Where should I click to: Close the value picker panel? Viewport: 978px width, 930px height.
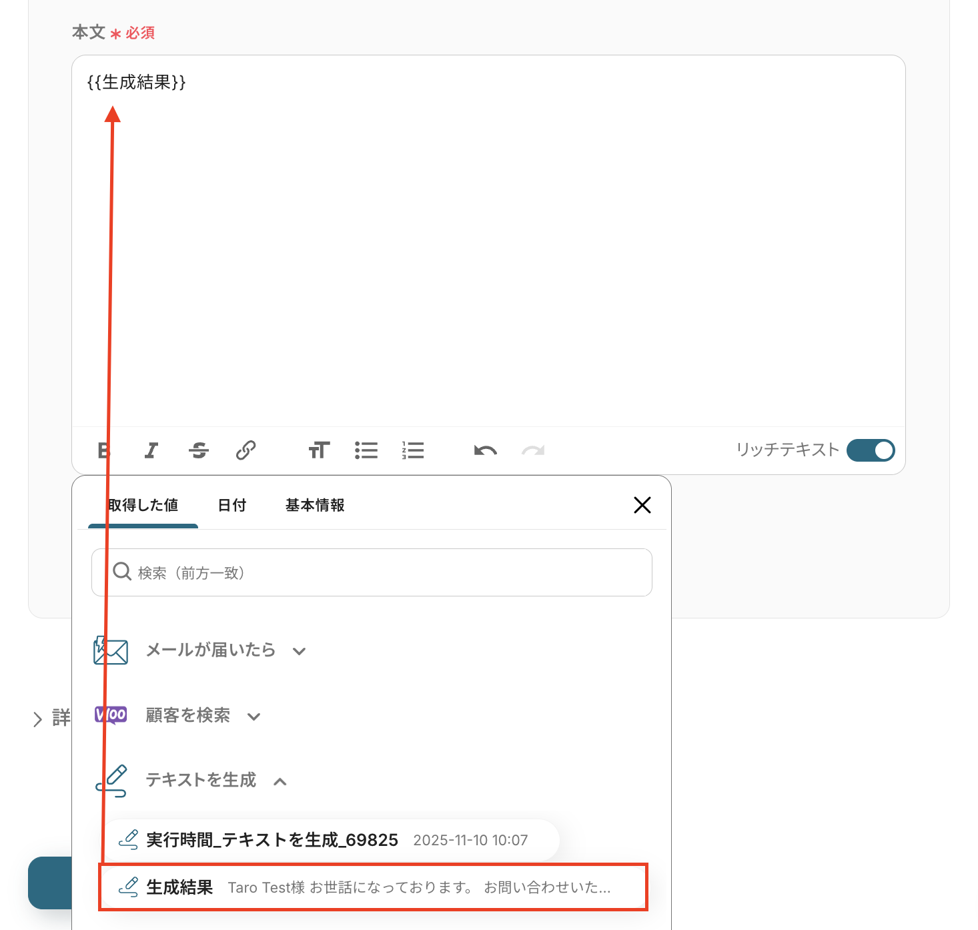(x=642, y=505)
